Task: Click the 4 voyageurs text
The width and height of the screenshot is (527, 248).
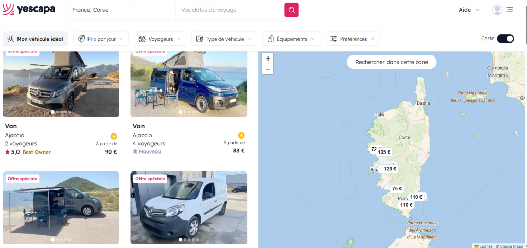Action: pyautogui.click(x=149, y=144)
